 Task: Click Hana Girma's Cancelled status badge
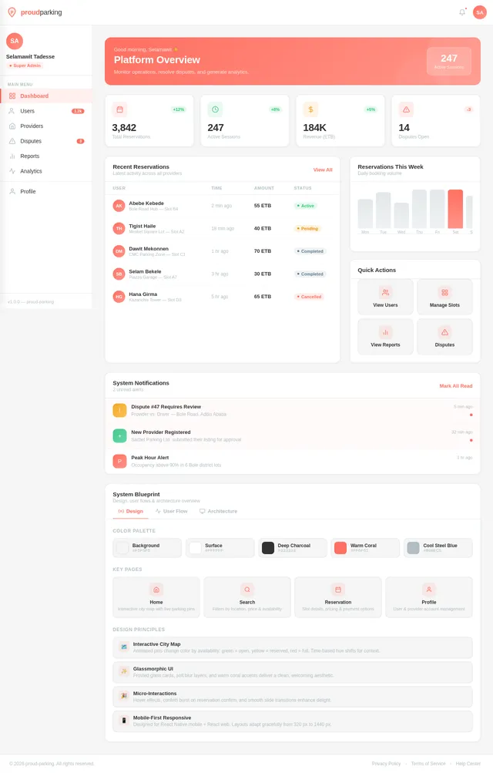pyautogui.click(x=310, y=297)
